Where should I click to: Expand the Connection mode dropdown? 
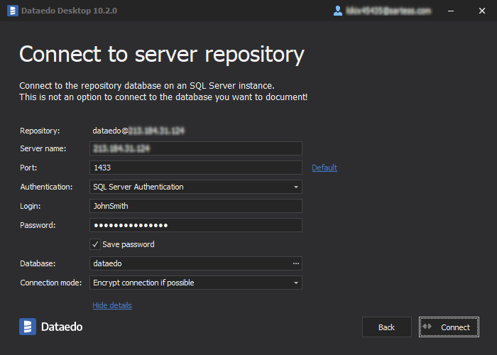pos(295,283)
